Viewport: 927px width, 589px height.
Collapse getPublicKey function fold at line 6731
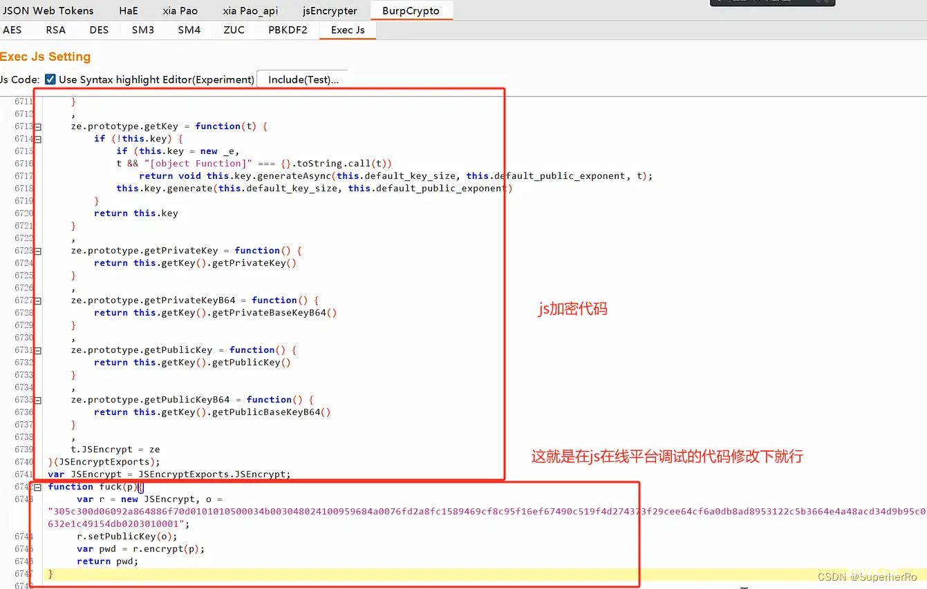coord(38,351)
